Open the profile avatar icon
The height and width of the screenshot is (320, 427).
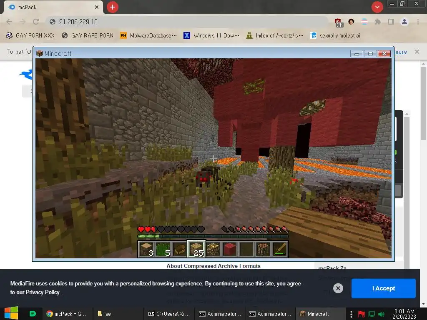point(404,22)
